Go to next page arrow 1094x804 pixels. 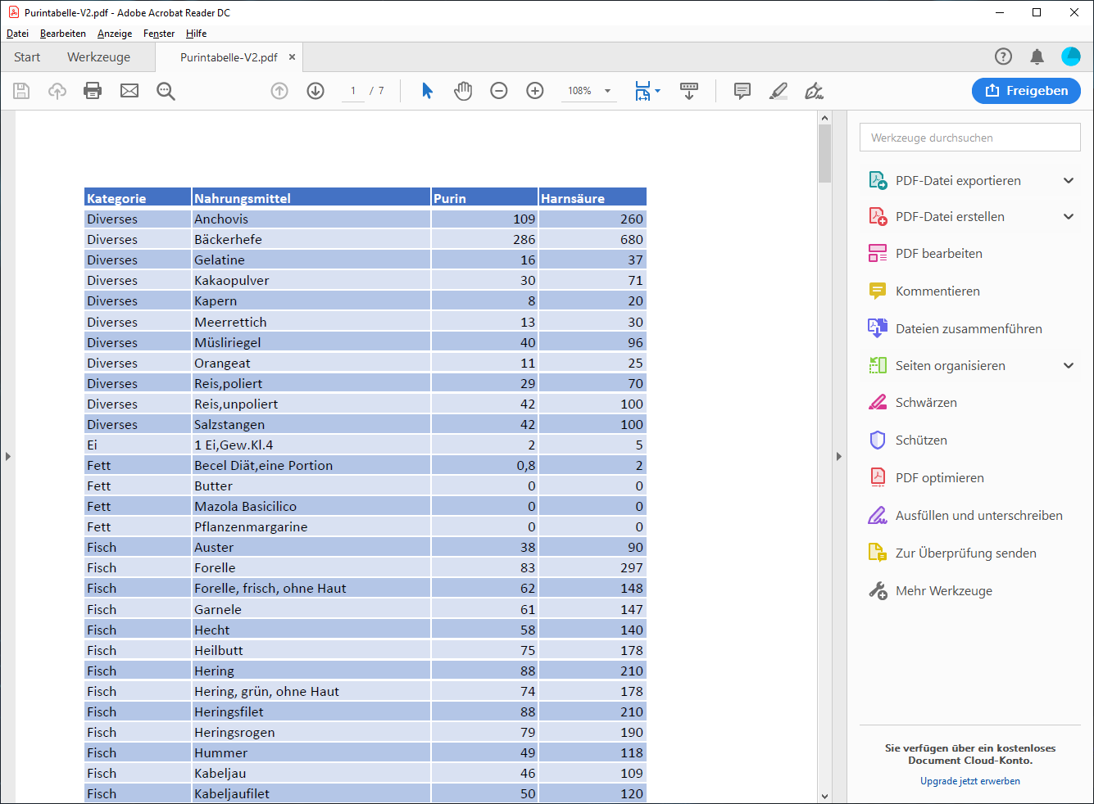click(315, 91)
